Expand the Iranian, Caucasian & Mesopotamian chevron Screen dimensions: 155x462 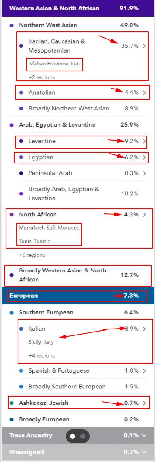point(144,46)
